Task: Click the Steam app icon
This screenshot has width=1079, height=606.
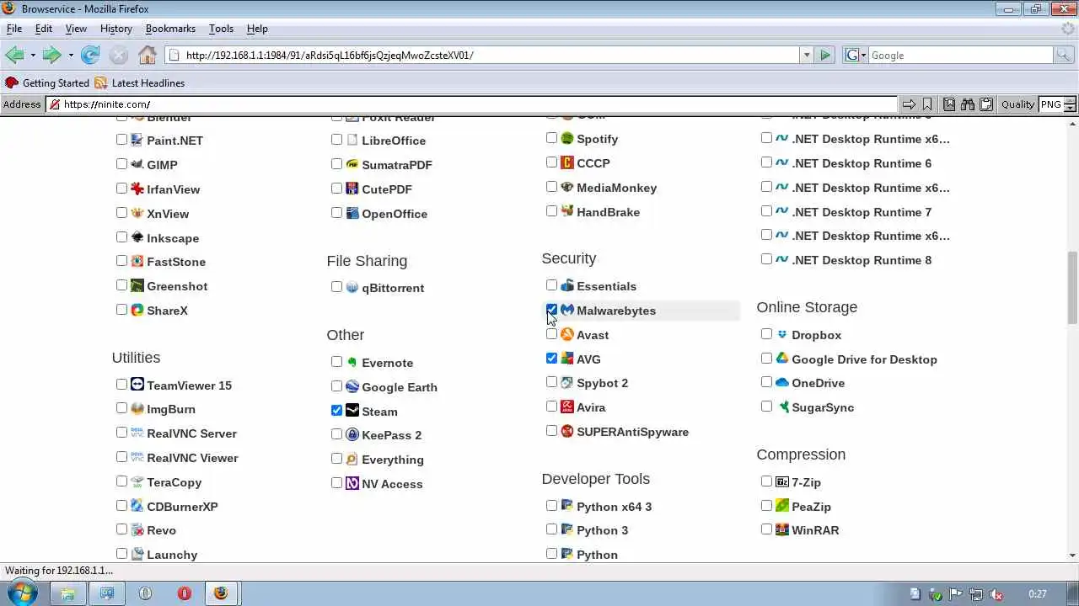Action: (352, 411)
